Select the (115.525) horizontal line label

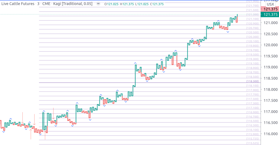click(x=253, y=143)
